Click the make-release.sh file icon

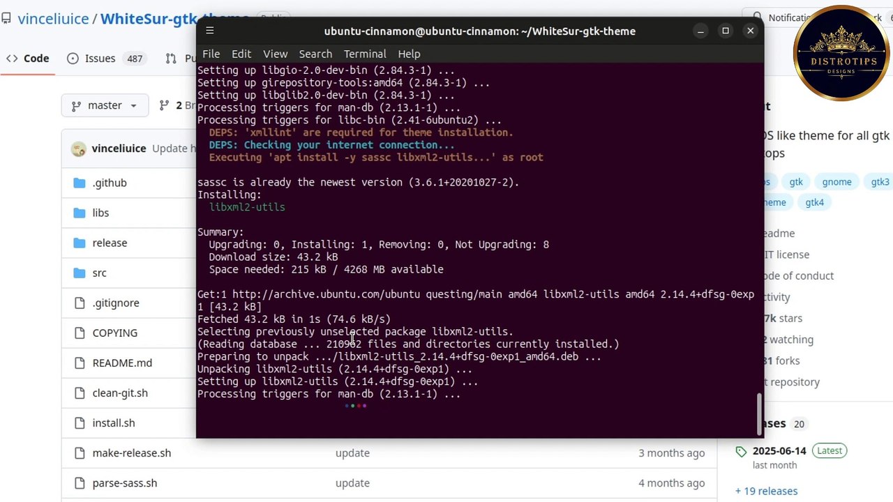tap(79, 452)
